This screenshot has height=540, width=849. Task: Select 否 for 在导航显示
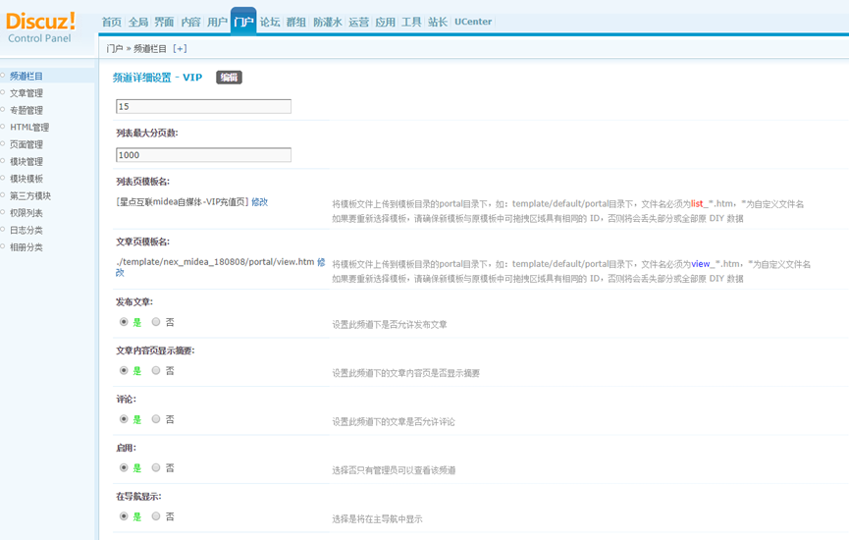pyautogui.click(x=156, y=516)
